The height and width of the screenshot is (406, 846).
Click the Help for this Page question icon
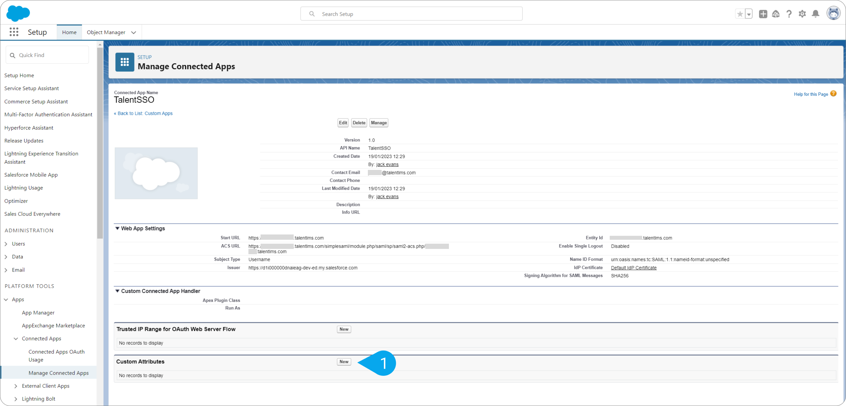click(x=834, y=93)
